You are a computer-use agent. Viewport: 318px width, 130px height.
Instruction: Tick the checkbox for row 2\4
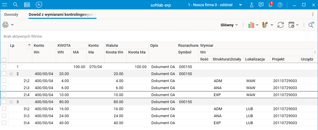4,95
